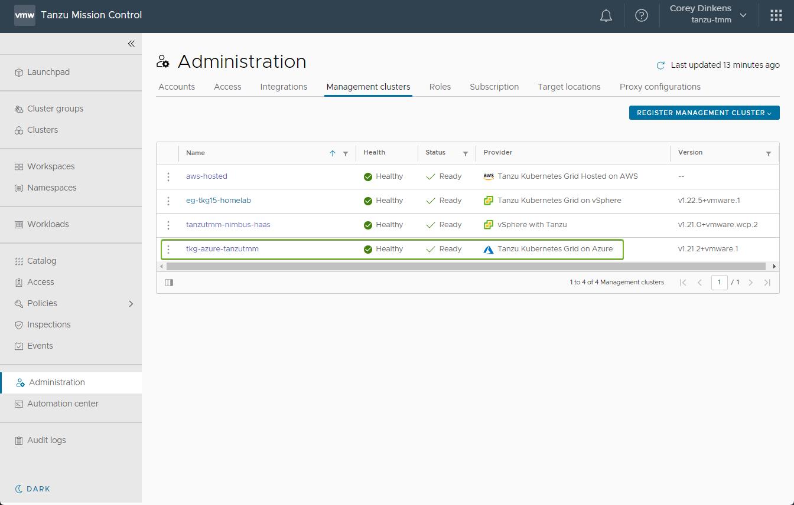Open the aws-hosted cluster link

click(x=207, y=176)
